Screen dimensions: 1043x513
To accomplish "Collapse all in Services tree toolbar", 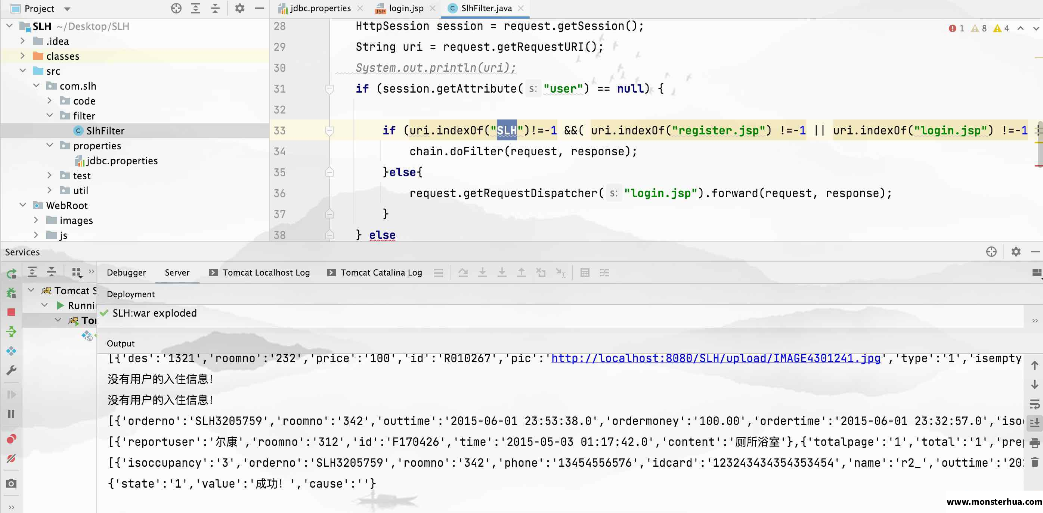I will click(x=52, y=272).
